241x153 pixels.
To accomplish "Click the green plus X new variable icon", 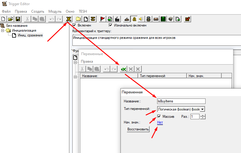I will [124, 69].
